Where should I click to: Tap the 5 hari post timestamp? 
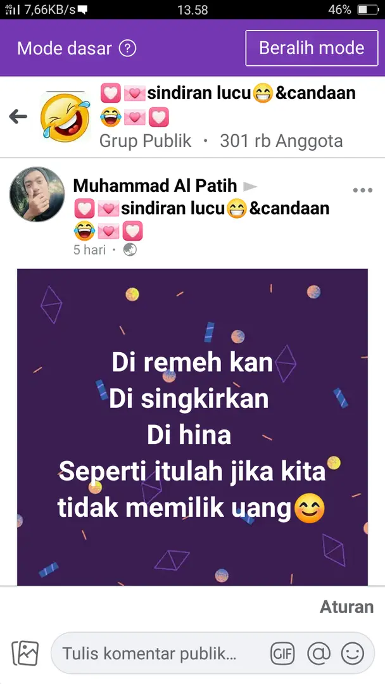89,250
